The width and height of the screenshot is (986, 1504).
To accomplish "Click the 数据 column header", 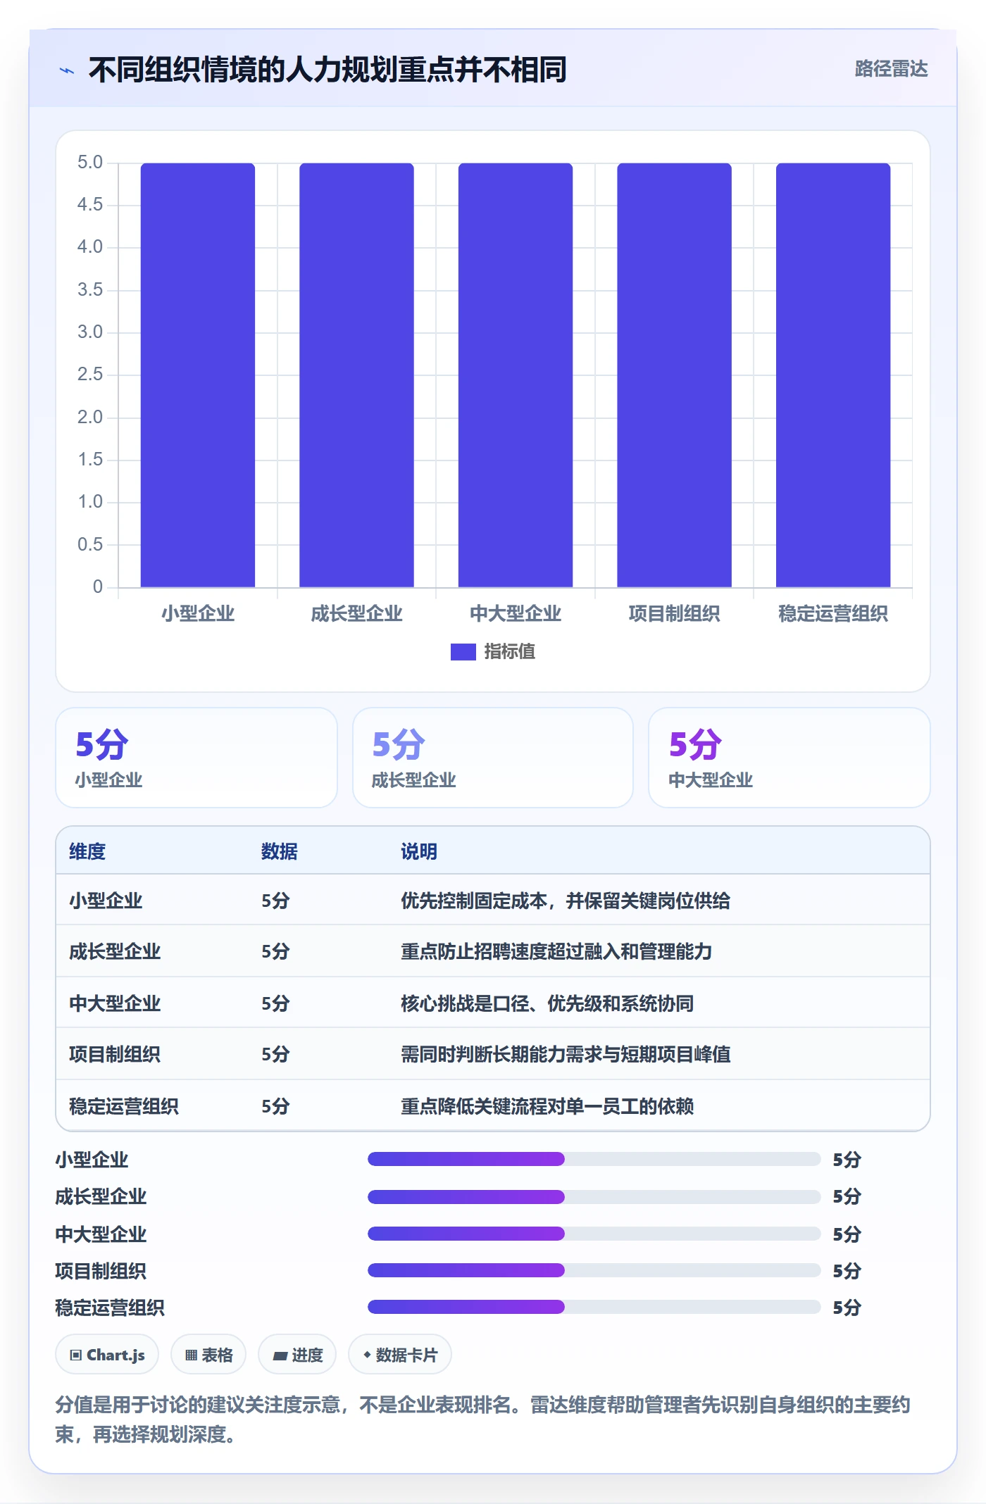I will (280, 851).
